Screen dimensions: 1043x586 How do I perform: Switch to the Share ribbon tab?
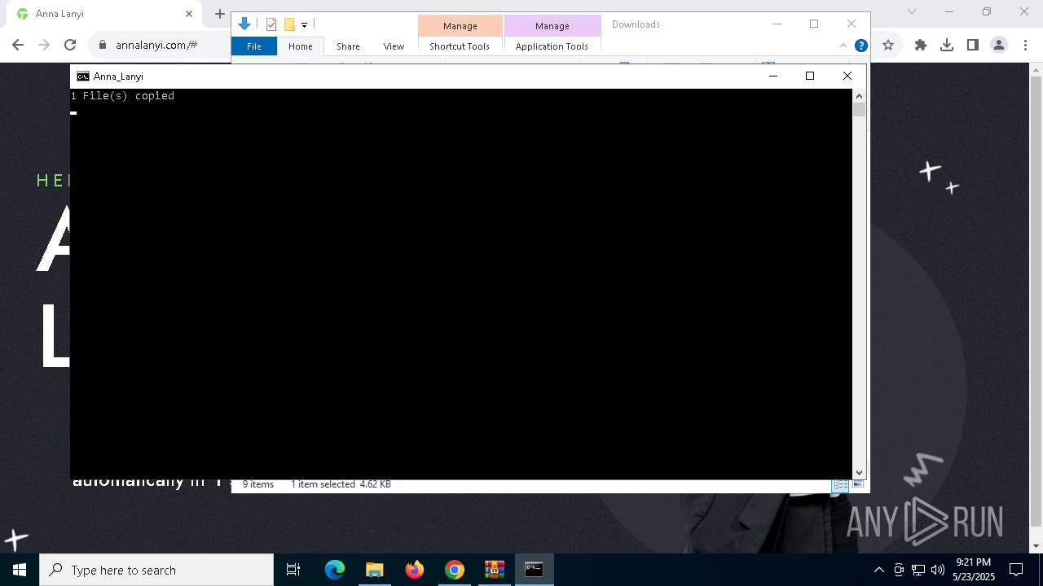click(348, 46)
